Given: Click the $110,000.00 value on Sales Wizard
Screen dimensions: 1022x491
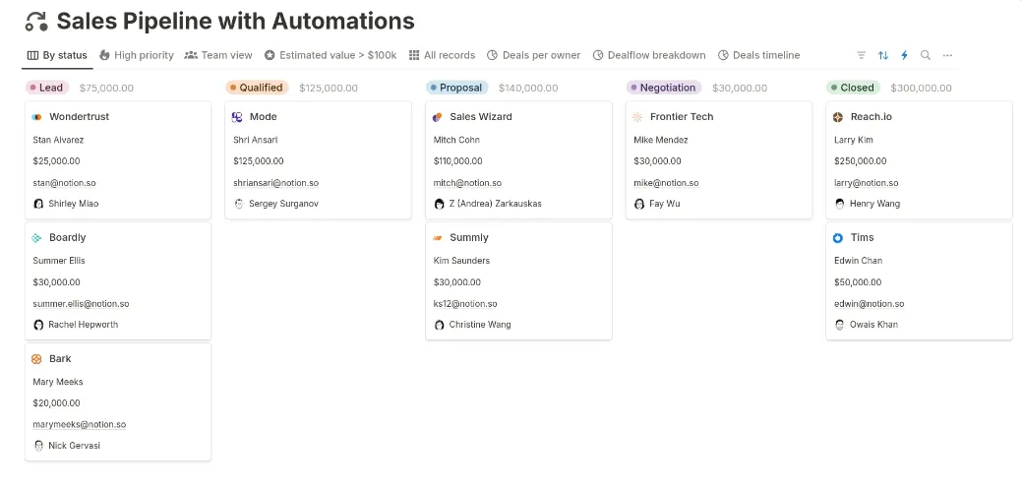Looking at the screenshot, I should (457, 161).
